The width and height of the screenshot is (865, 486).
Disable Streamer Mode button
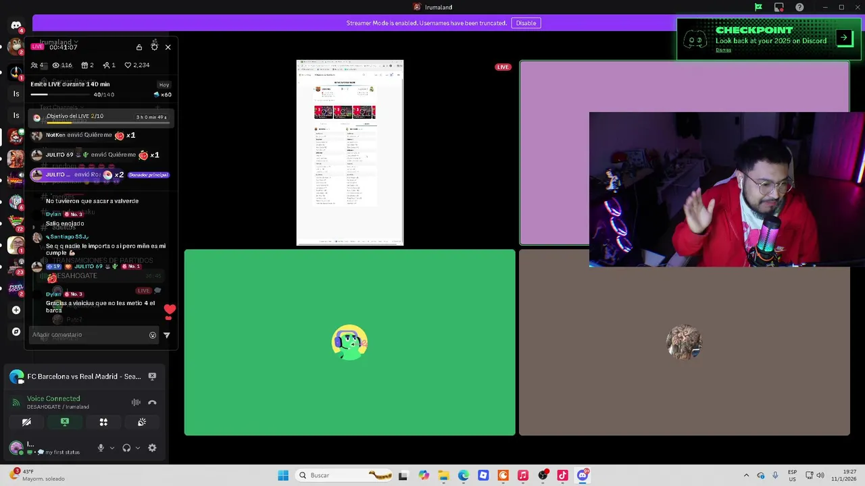(526, 23)
